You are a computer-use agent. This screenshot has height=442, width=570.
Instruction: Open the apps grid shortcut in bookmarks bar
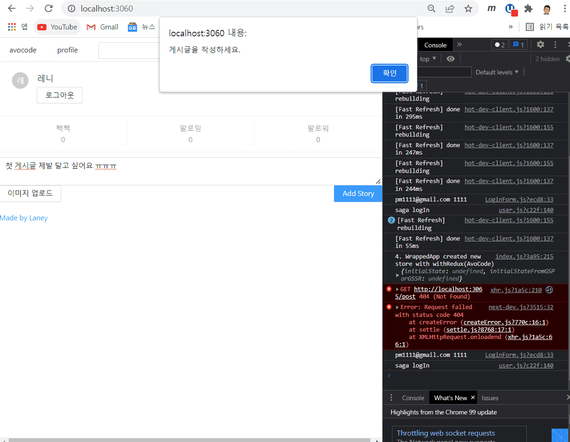(x=12, y=27)
